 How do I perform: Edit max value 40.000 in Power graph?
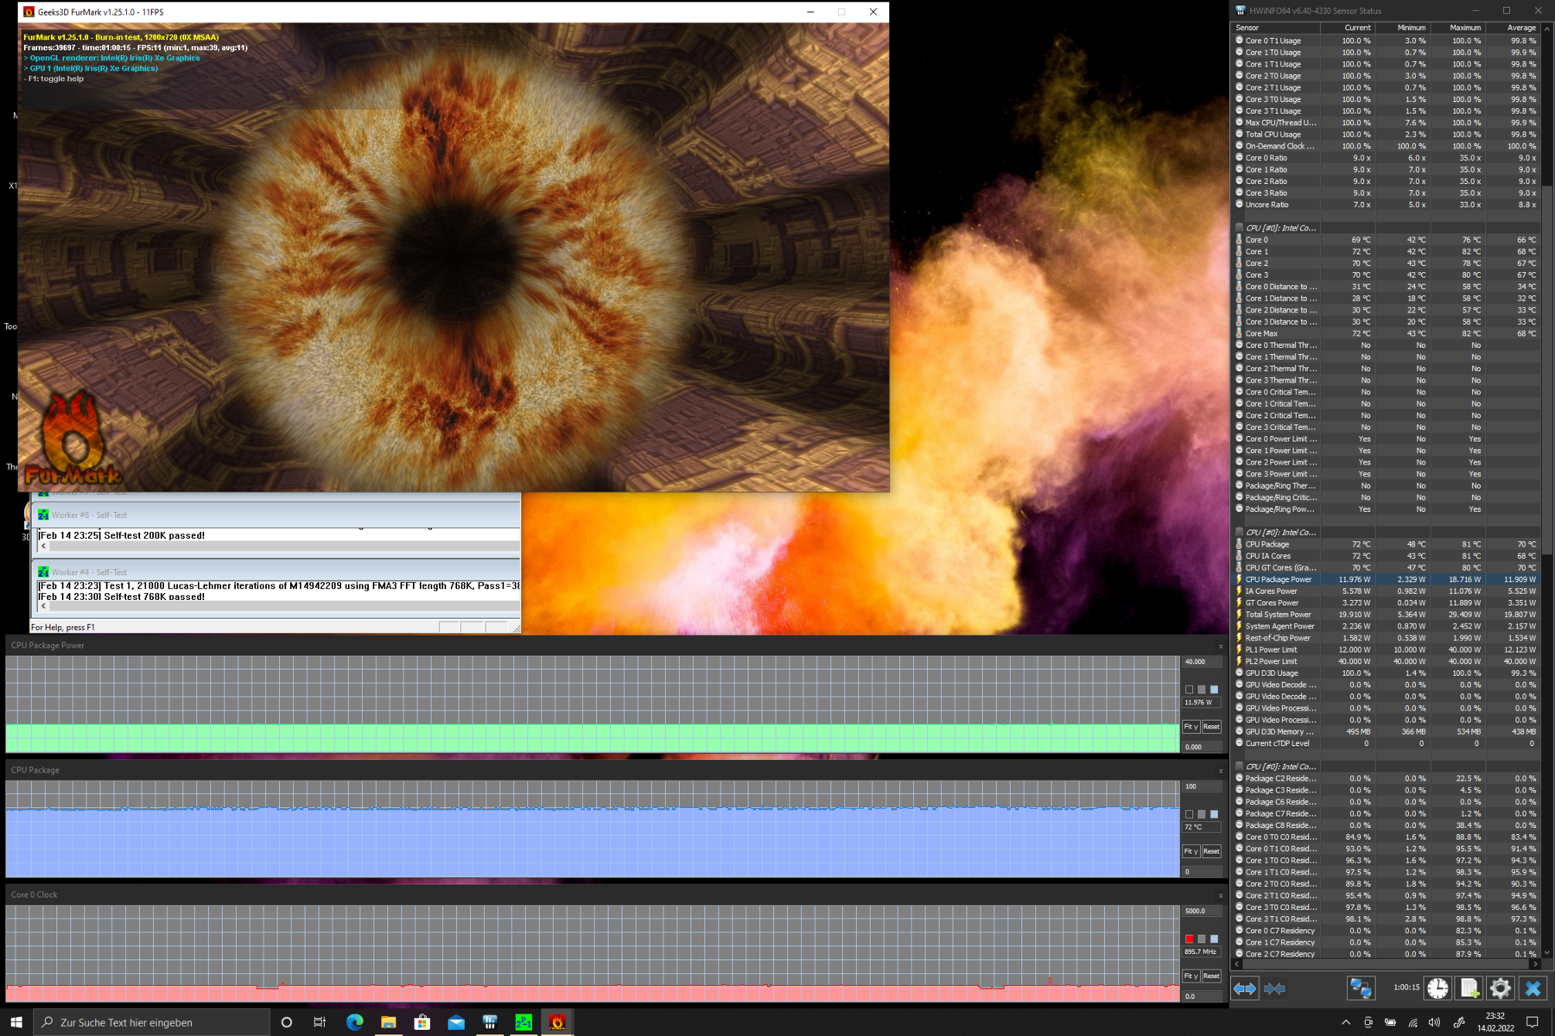pos(1202,662)
